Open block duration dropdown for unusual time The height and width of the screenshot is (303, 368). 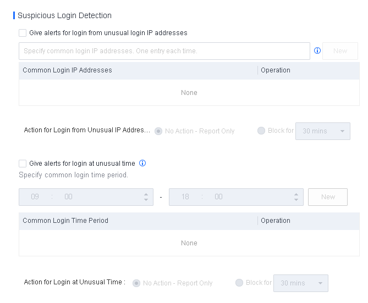(301, 283)
